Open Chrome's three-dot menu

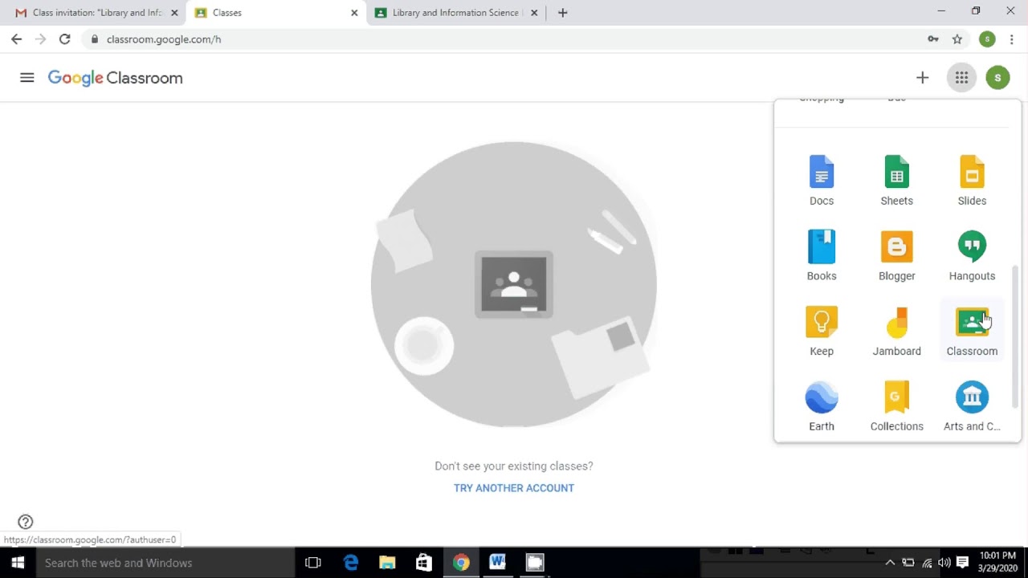pos(1011,39)
